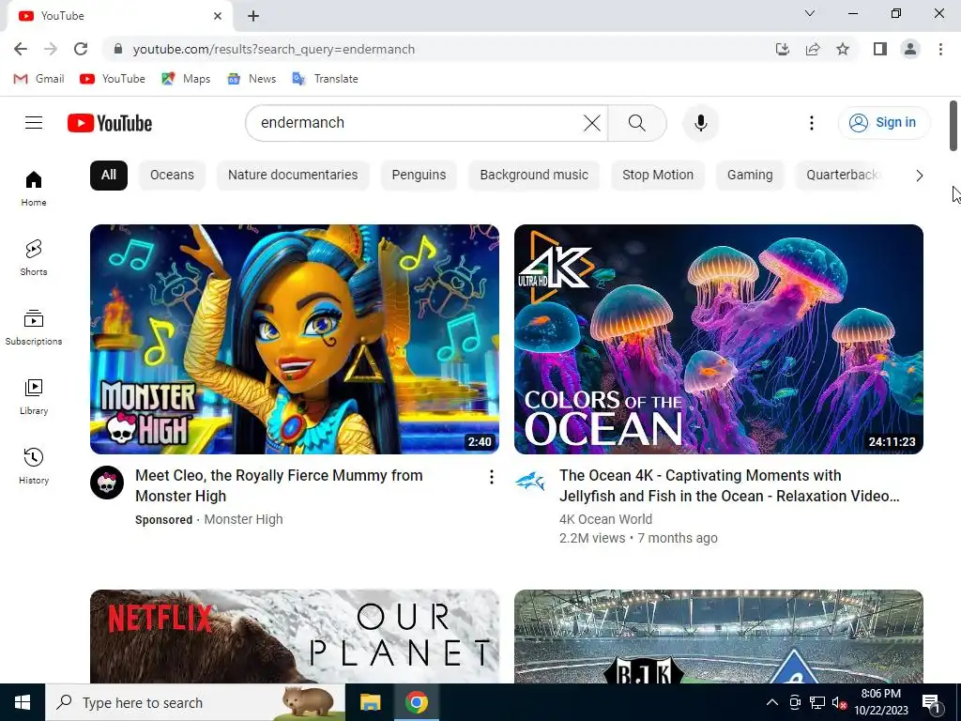Open History from the sidebar
This screenshot has height=721, width=961.
pos(34,466)
